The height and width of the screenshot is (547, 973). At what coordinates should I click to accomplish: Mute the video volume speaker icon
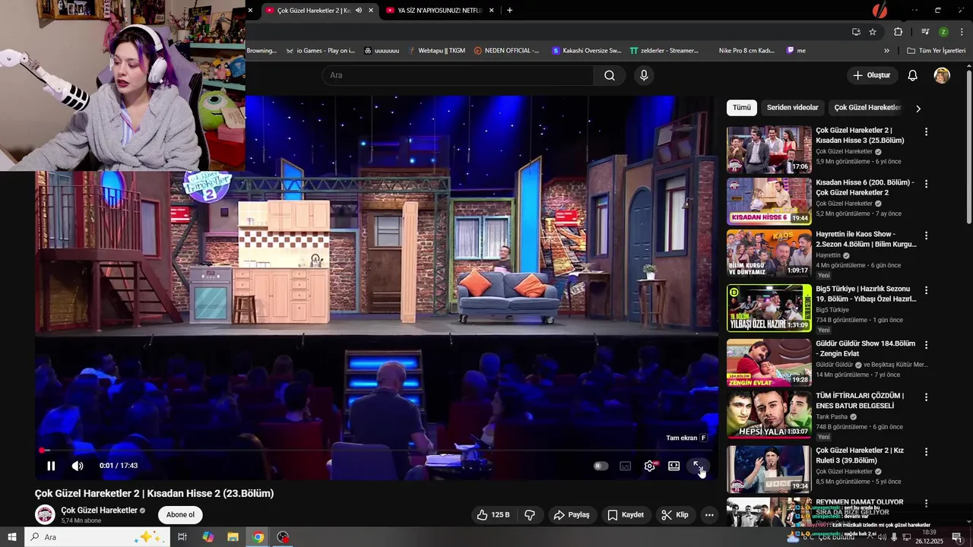pos(78,466)
